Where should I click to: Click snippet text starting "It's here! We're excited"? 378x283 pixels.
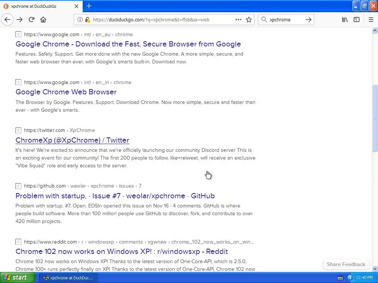coord(134,150)
